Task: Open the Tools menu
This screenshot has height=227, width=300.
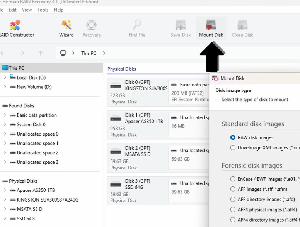Action: point(43,10)
